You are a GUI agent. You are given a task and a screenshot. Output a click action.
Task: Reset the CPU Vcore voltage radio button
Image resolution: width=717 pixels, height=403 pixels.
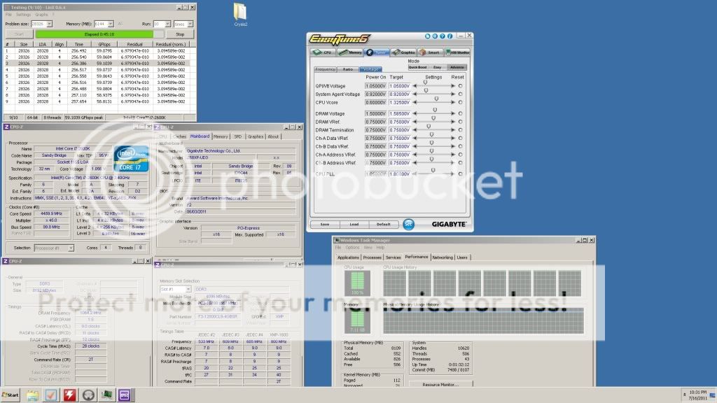pyautogui.click(x=460, y=103)
